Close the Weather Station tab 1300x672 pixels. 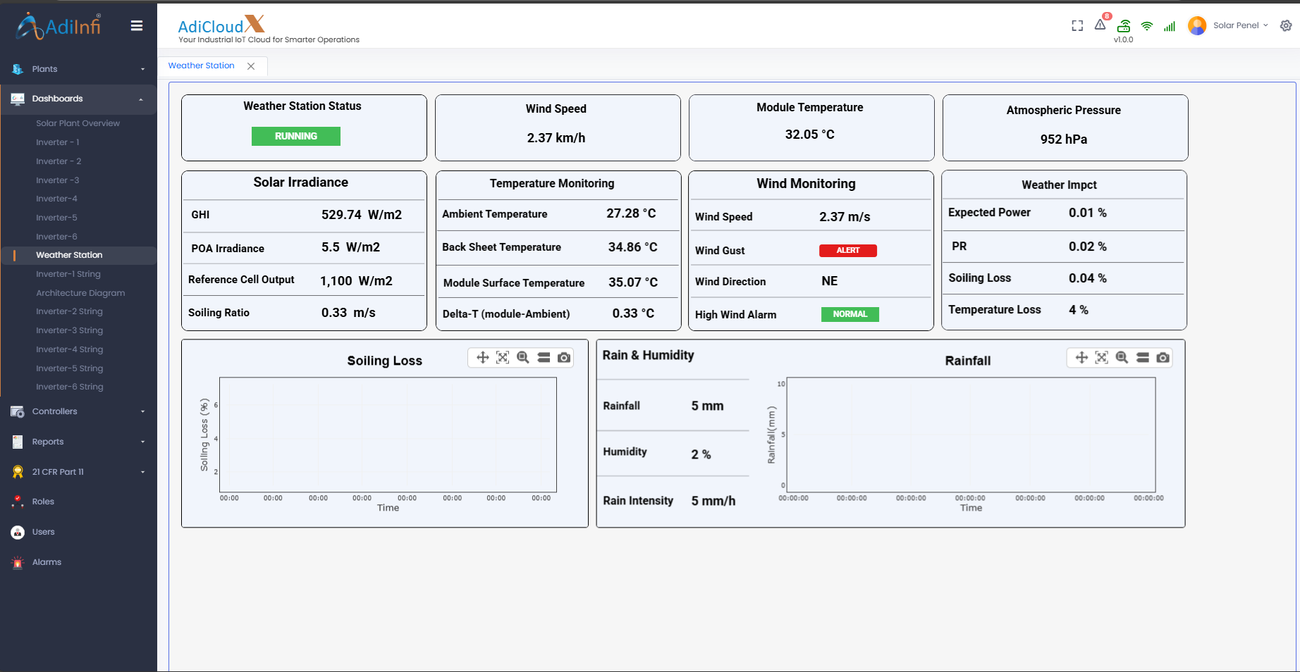251,66
